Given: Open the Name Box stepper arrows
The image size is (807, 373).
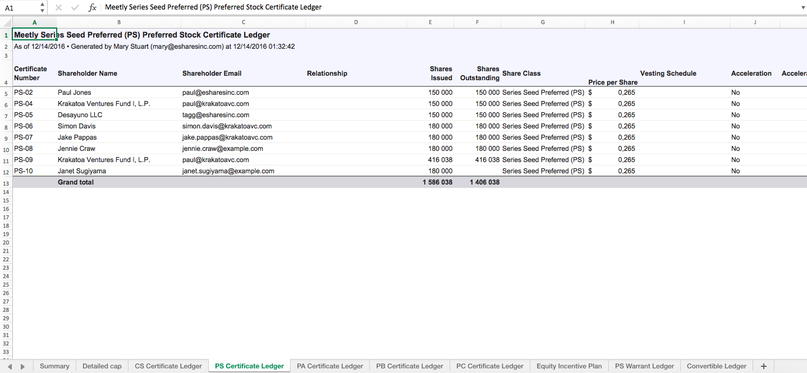Looking at the screenshot, I should tap(43, 7).
